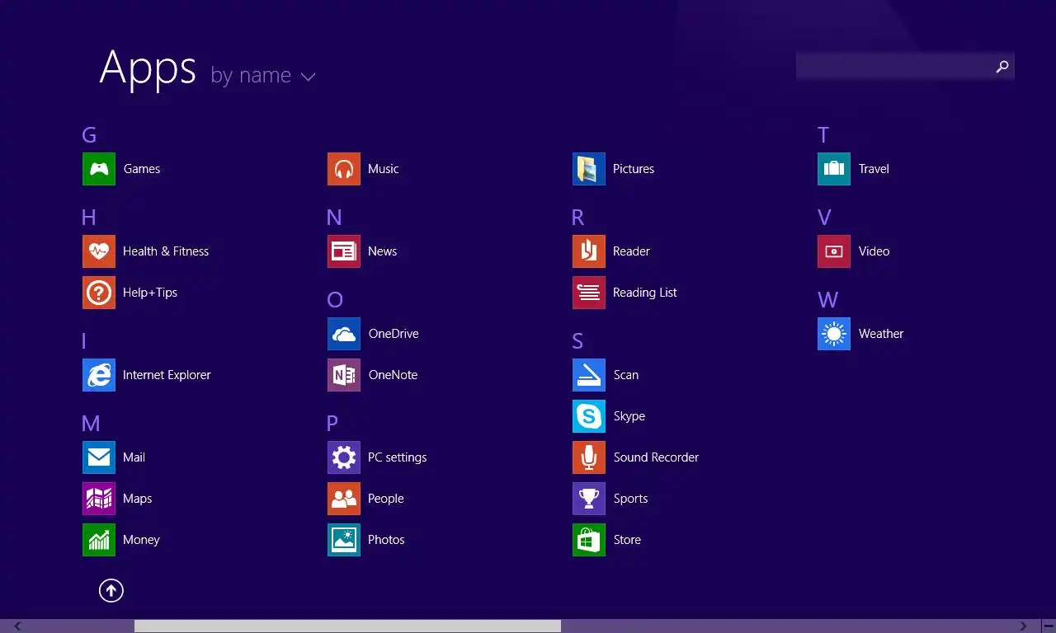Open the Reading List icon

(x=589, y=293)
